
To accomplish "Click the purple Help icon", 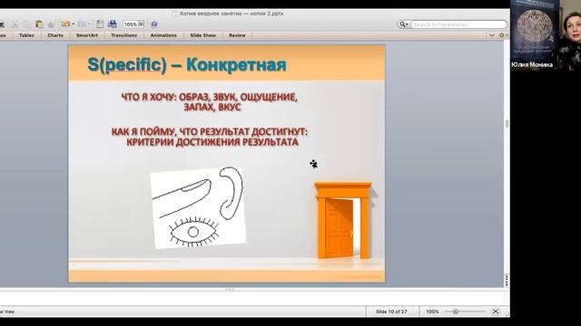I will (x=154, y=24).
